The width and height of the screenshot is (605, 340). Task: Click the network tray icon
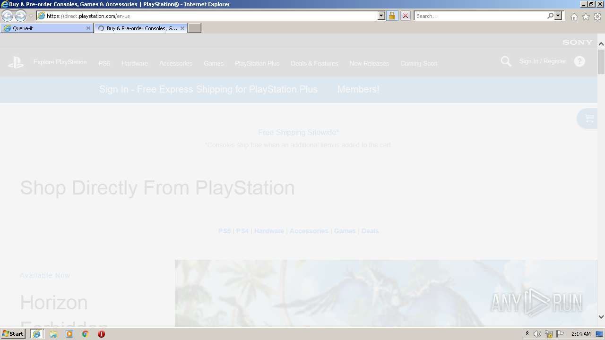tap(549, 334)
